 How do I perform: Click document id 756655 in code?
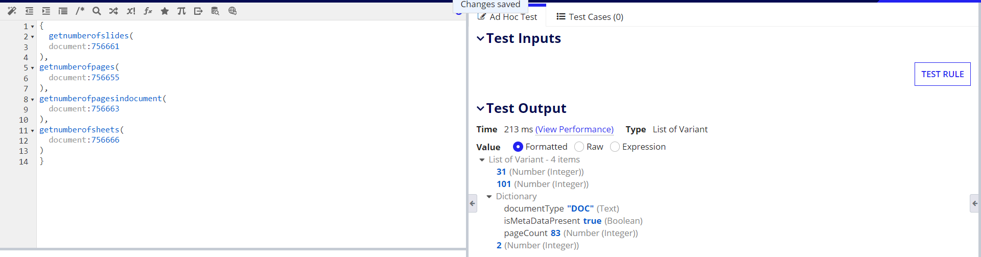105,78
